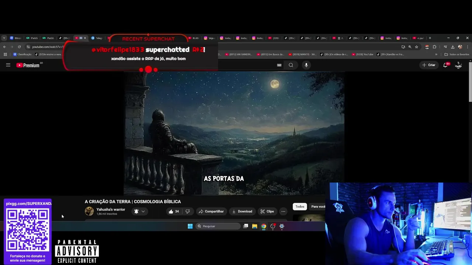This screenshot has height=265, width=472.
Task: Click the youtube.com address bar
Action: pos(47,47)
